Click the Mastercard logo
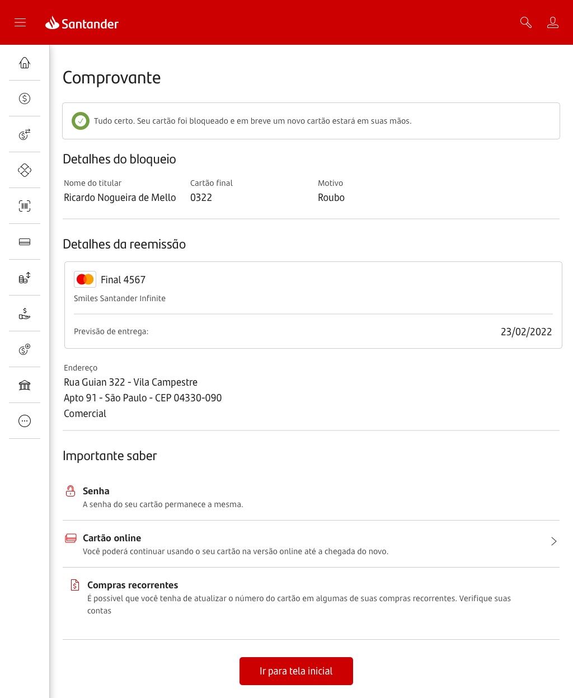The width and height of the screenshot is (573, 698). [85, 279]
